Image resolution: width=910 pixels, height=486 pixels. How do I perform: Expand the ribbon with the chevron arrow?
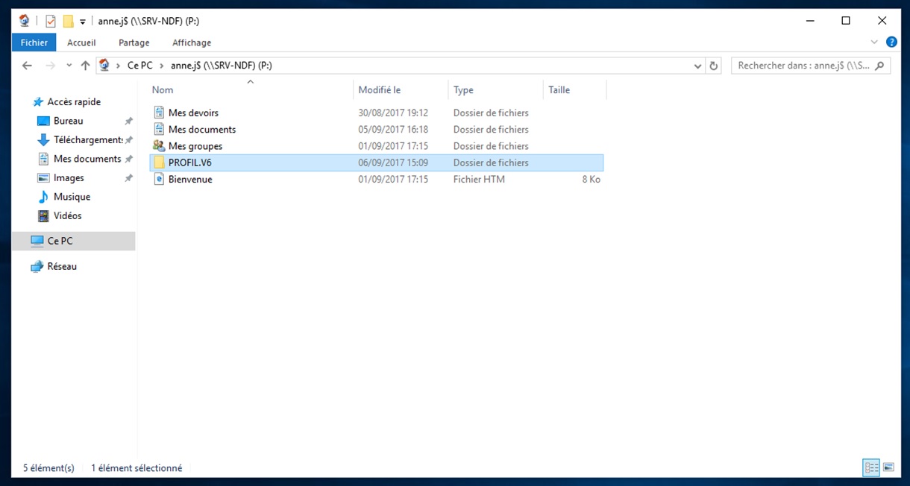coord(874,42)
